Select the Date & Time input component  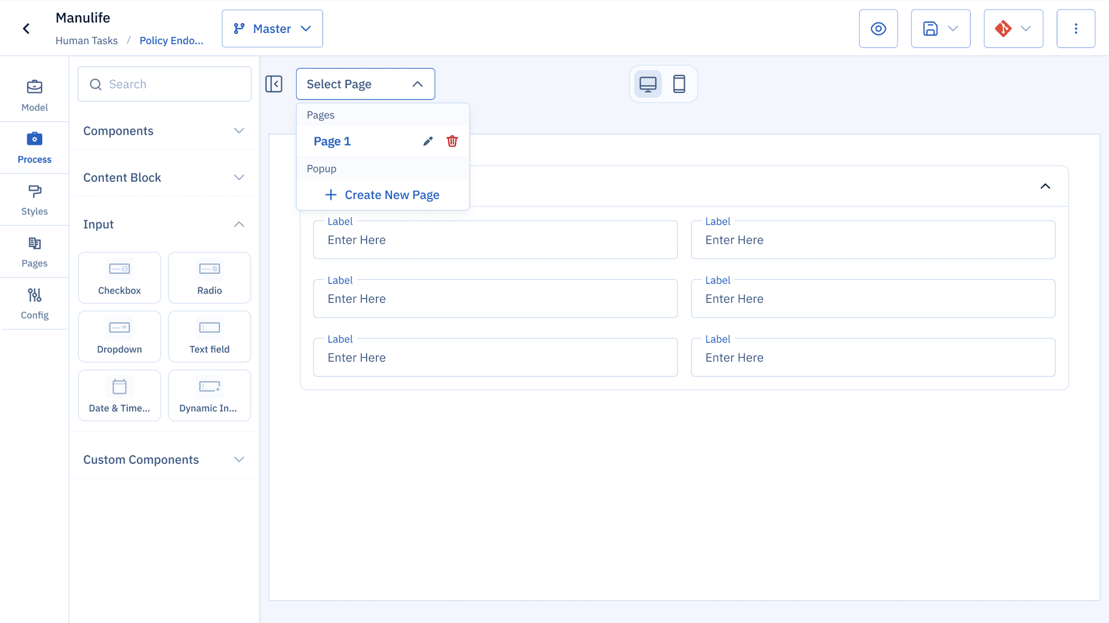(x=119, y=395)
